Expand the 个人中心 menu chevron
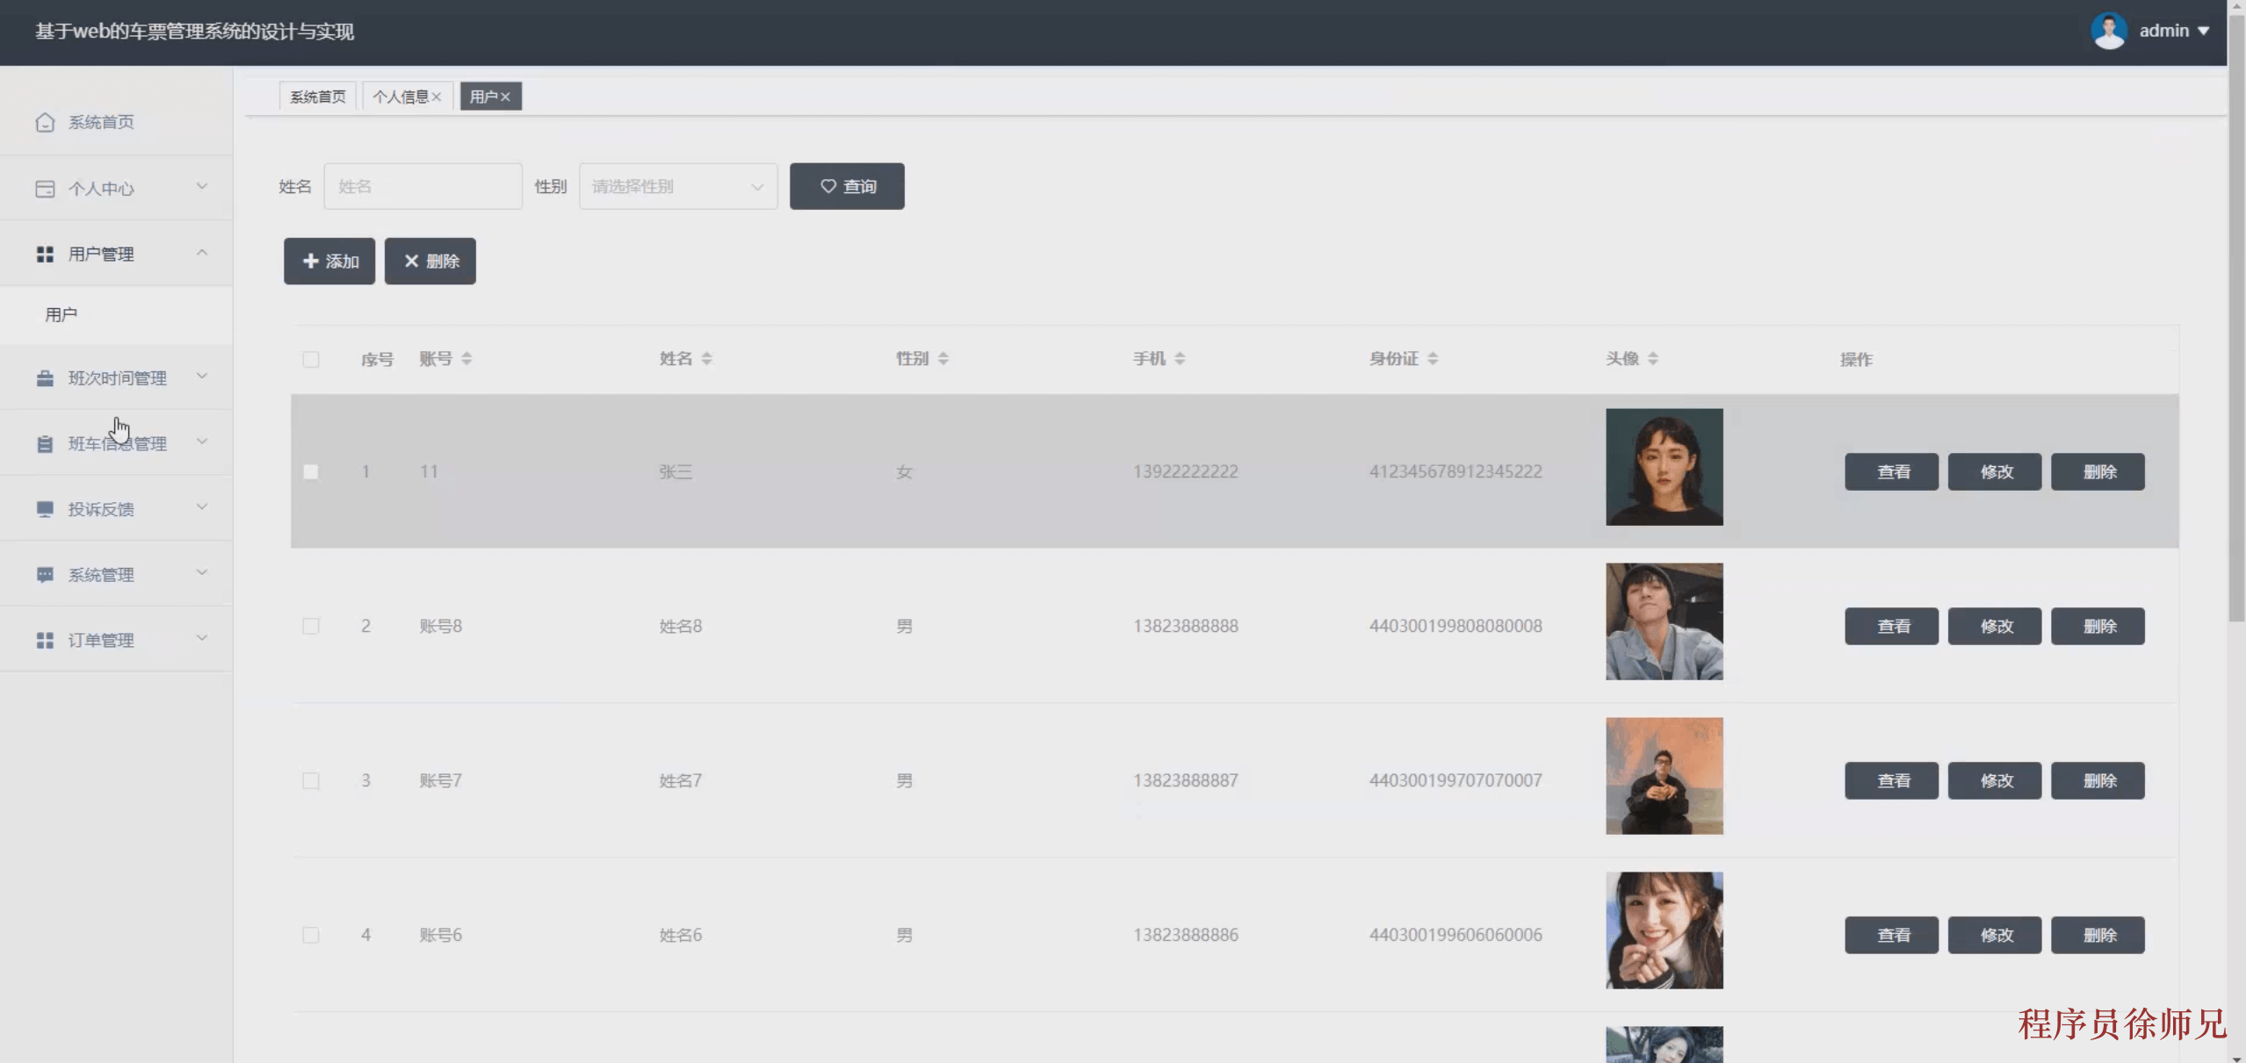The width and height of the screenshot is (2246, 1063). click(x=202, y=187)
